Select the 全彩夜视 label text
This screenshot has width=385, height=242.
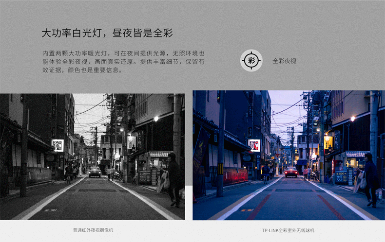click(x=284, y=61)
